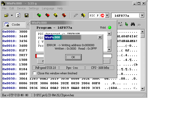Click the Erase device chip icon (red X)
Screen dimensions: 192x120
coord(64,15)
